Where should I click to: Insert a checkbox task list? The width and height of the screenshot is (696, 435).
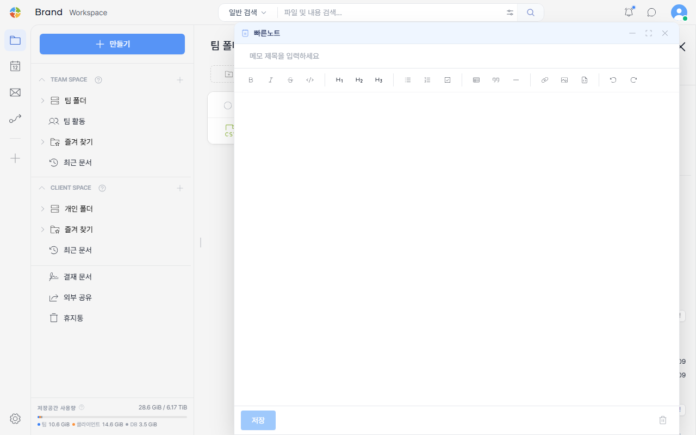coord(448,80)
